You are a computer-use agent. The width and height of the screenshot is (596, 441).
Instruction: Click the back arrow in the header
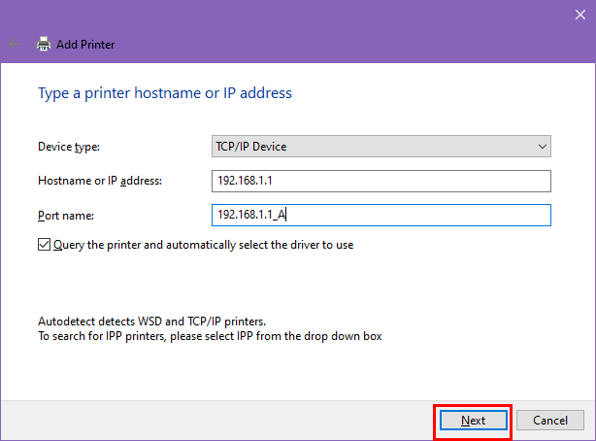(14, 45)
